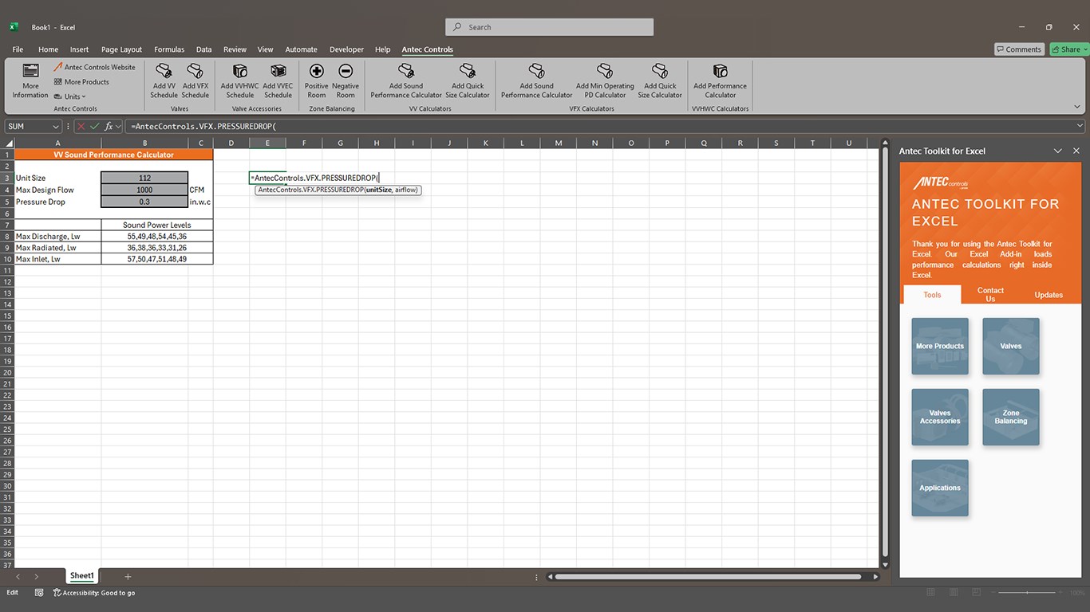Viewport: 1090px width, 612px height.
Task: Select the Developer tab
Action: (346, 49)
